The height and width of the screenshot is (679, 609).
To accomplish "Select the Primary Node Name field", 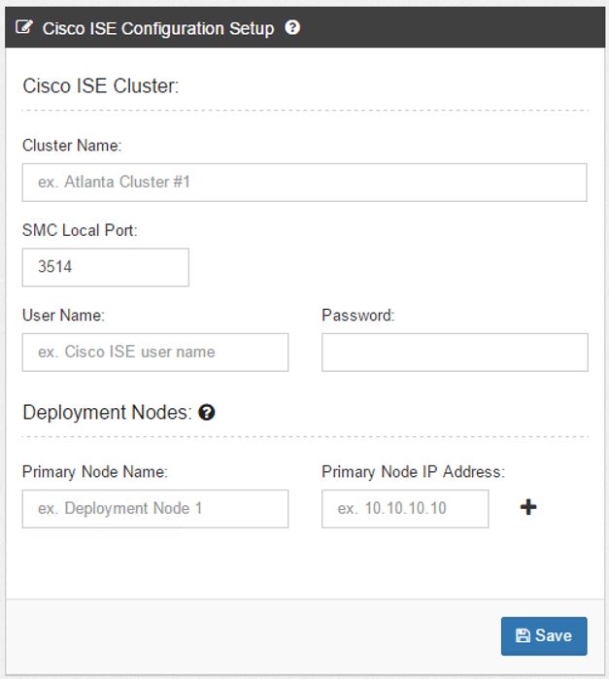I will 155,509.
